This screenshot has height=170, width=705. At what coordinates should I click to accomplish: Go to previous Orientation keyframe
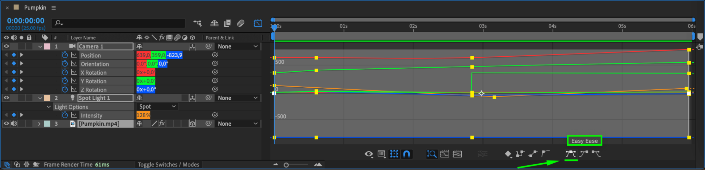tap(6, 64)
